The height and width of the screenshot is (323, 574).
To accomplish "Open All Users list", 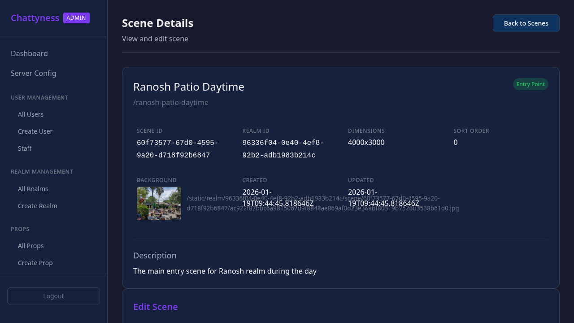I will click(x=30, y=114).
